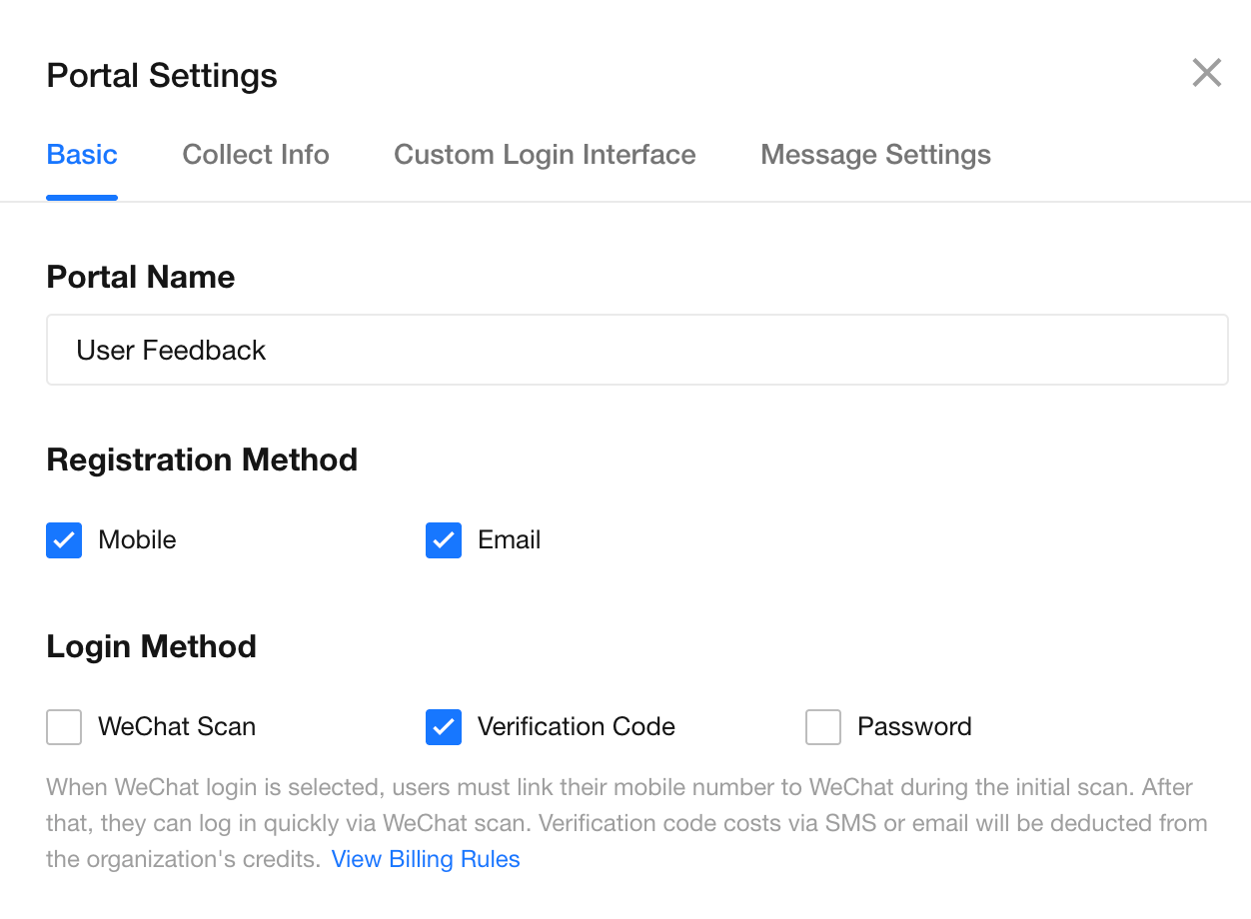Go to Custom Login Interface tab
Screen dimensions: 1251x919
545,155
